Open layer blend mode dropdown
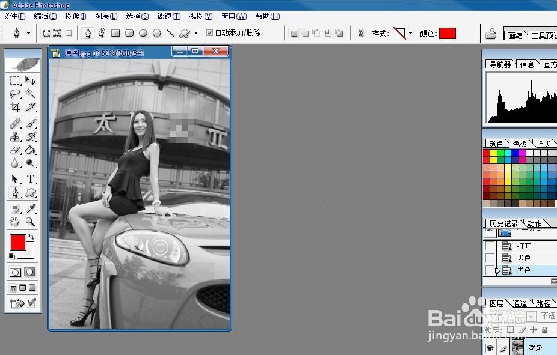 pyautogui.click(x=531, y=315)
